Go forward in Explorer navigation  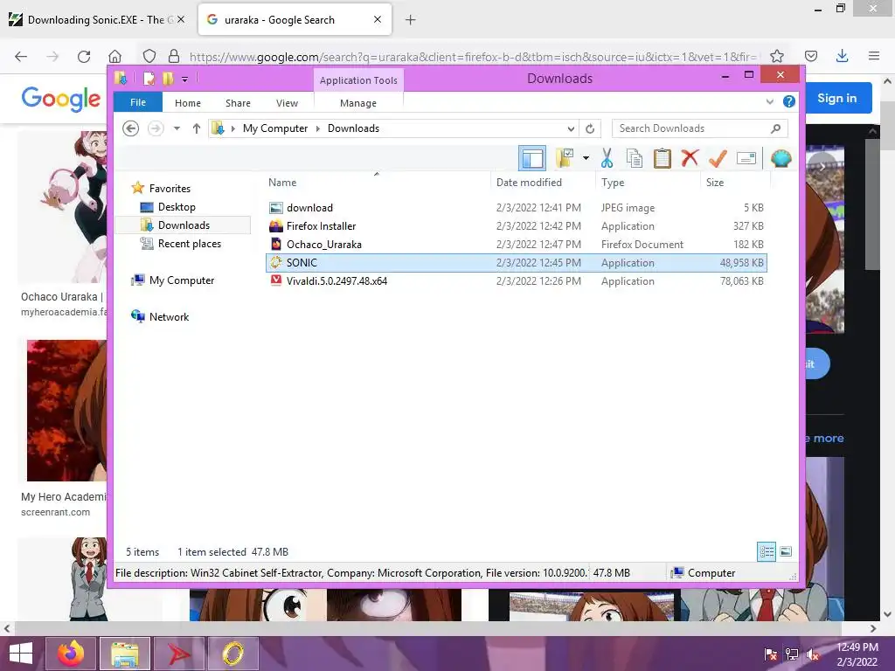(156, 128)
